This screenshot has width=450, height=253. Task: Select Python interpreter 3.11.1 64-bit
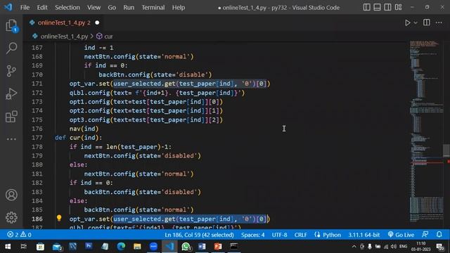364,235
